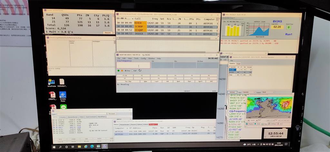Click the circular refresh arrow icon
The height and width of the screenshot is (152, 330).
point(140,70)
